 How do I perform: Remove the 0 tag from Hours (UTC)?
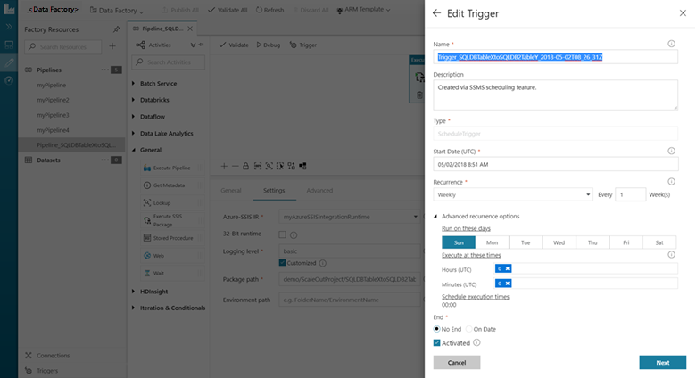click(508, 268)
